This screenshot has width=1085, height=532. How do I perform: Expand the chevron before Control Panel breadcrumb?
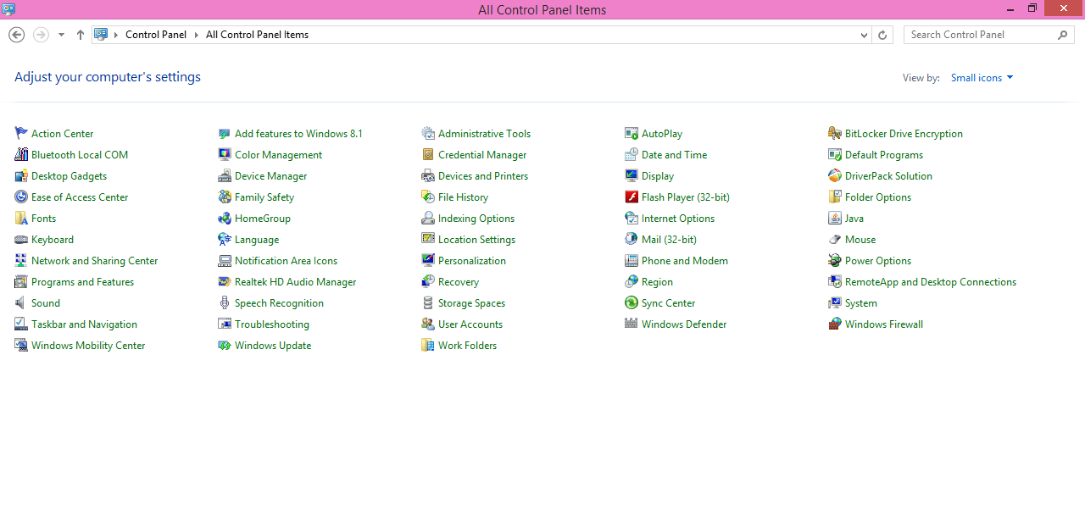[117, 35]
